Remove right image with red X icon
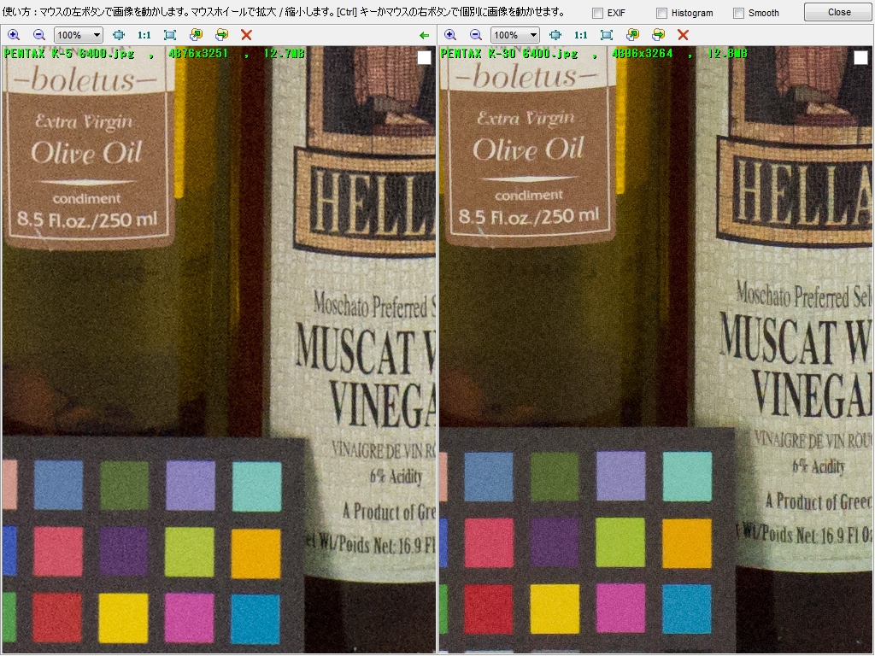This screenshot has width=875, height=656. 683,35
